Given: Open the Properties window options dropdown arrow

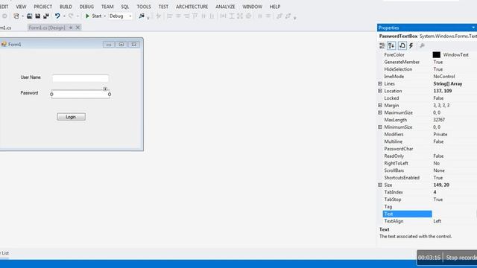Looking at the screenshot, I should click(473, 28).
